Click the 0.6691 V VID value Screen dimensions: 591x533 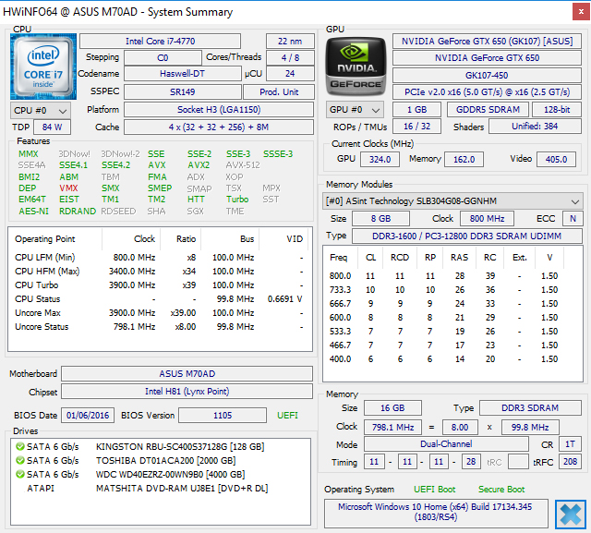(285, 299)
